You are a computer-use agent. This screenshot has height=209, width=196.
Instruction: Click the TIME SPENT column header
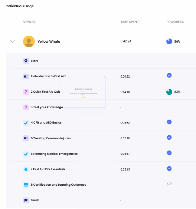(x=129, y=22)
